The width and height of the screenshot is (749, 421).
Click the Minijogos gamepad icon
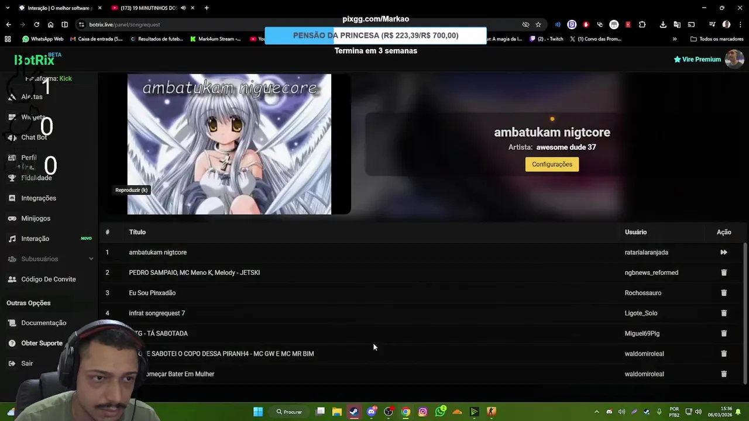[x=12, y=219]
